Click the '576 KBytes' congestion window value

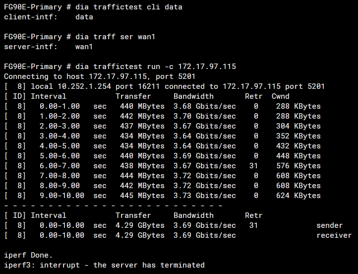click(298, 166)
